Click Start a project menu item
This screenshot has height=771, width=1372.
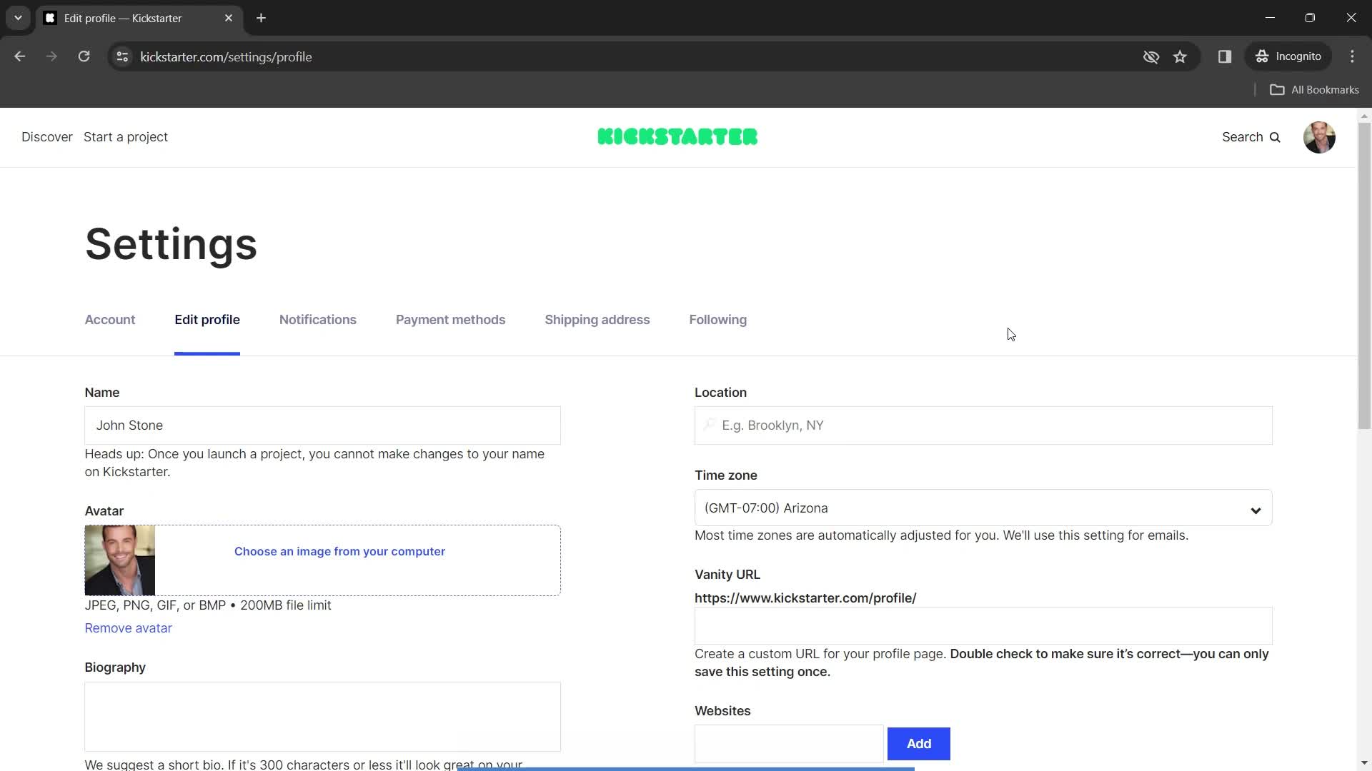[125, 136]
